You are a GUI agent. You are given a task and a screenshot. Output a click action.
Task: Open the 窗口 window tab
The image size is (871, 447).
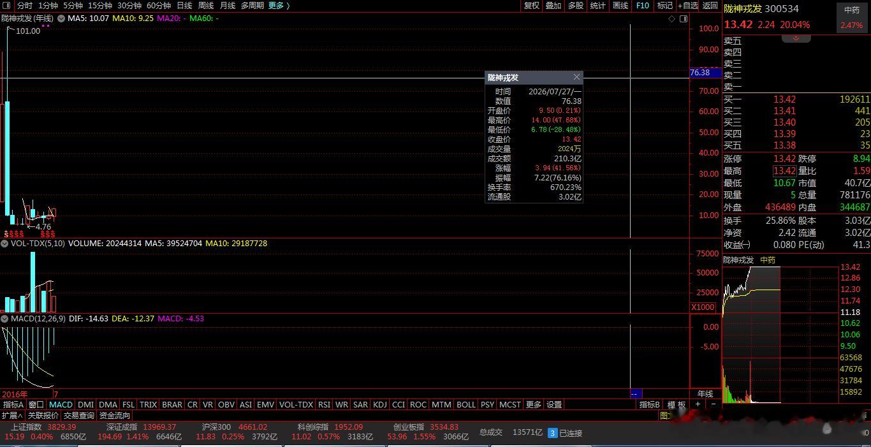pos(36,405)
